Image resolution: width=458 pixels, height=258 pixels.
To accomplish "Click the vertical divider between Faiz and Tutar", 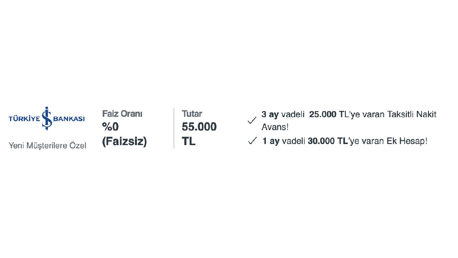I will point(174,128).
